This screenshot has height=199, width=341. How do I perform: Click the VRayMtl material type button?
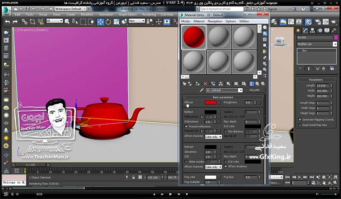[x=254, y=90]
